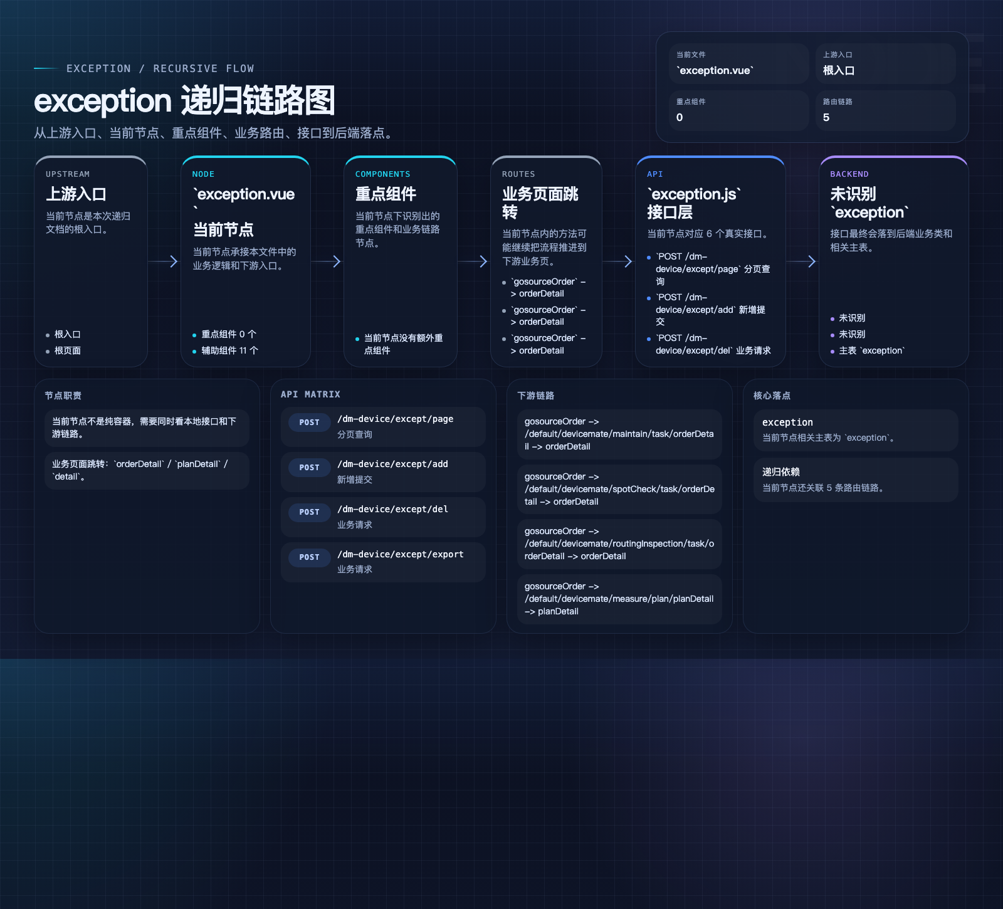This screenshot has height=909, width=1003.
Task: Click /dm-device/except/export path in API MATRIX
Action: (401, 554)
